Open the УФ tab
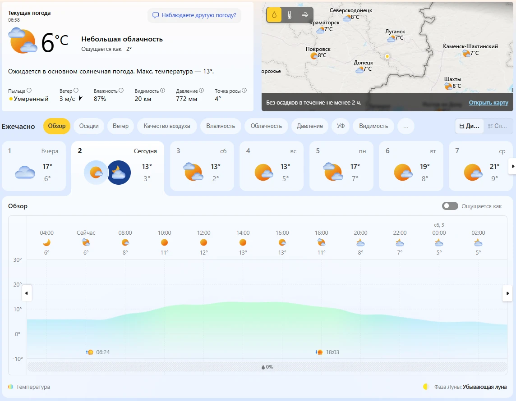516x401 pixels. point(341,126)
